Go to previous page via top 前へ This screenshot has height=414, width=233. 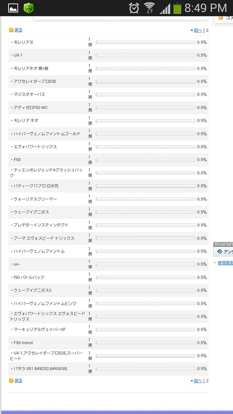(x=198, y=31)
